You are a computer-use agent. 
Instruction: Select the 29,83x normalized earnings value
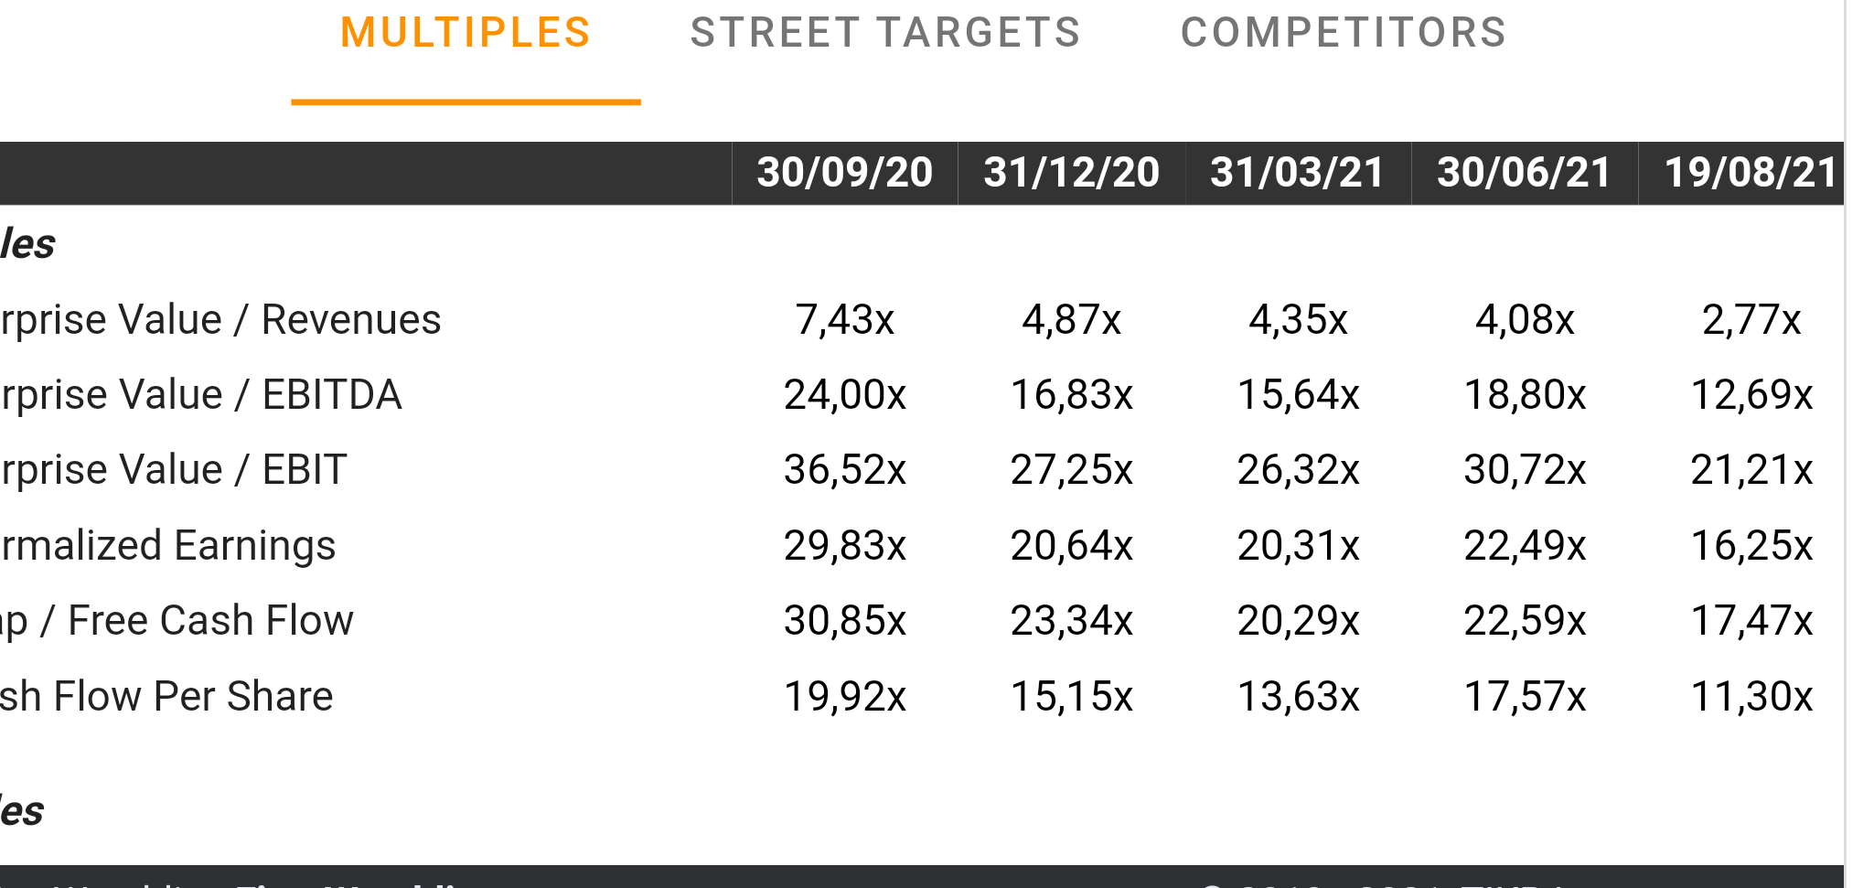click(844, 546)
